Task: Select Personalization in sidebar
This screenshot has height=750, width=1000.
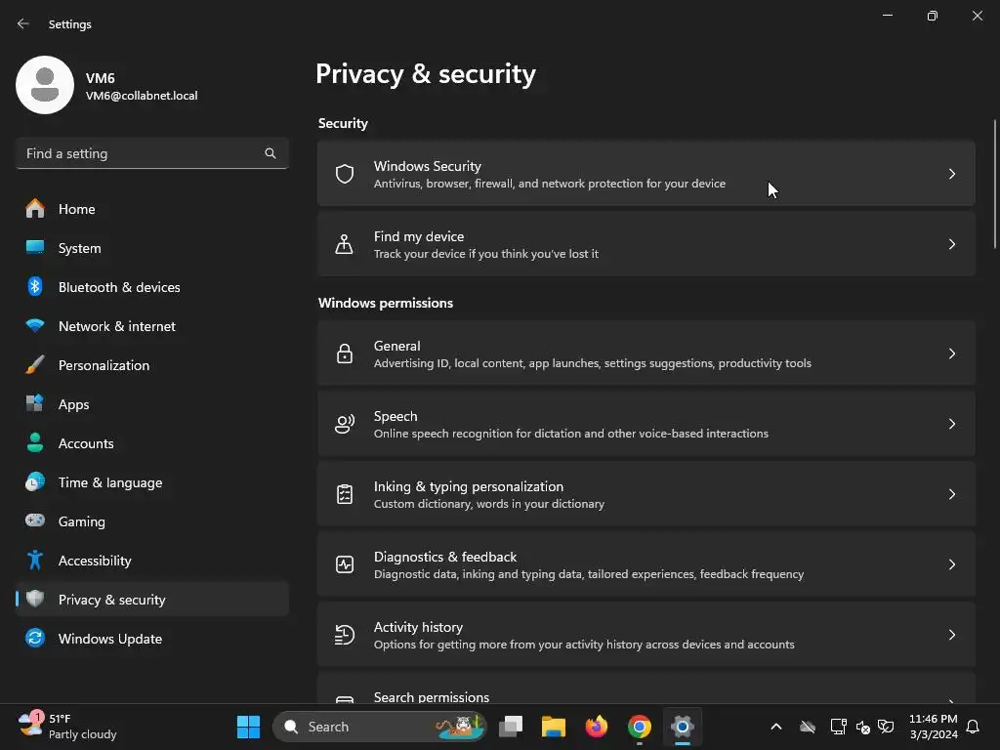Action: pos(151,365)
